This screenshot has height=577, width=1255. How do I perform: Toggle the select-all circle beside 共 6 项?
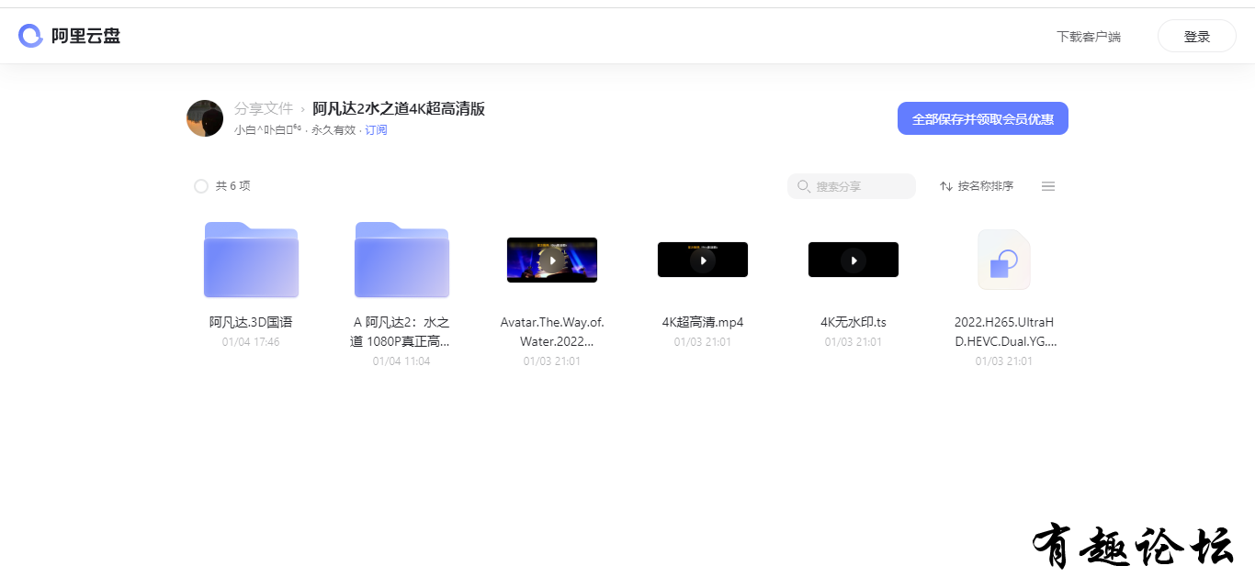[x=201, y=186]
